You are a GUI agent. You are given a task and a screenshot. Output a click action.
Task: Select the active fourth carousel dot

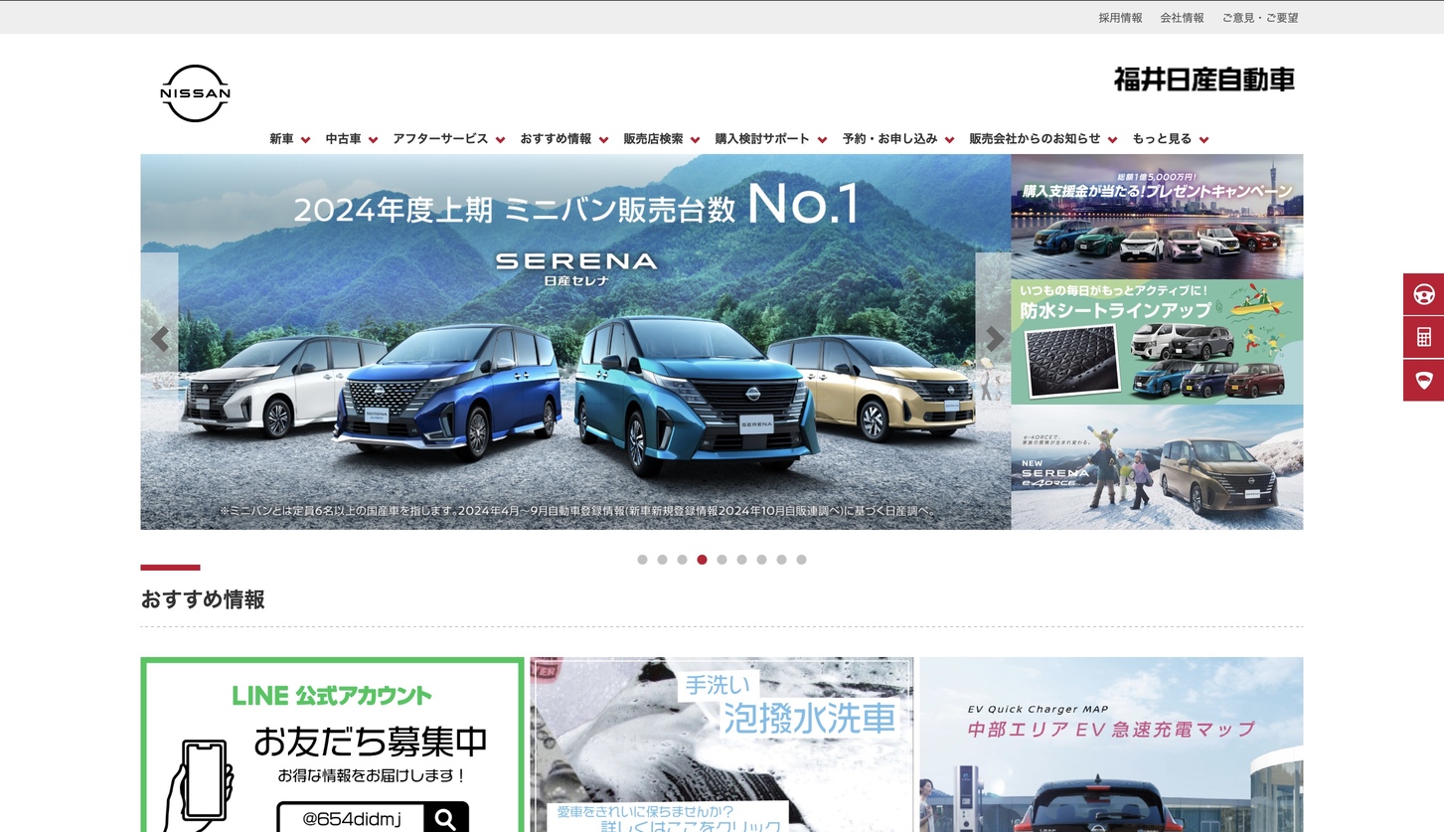pos(702,560)
